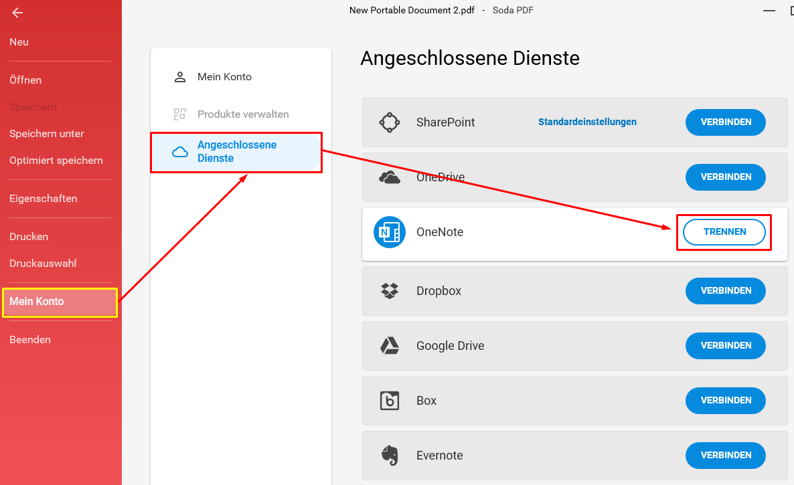Click the cloud icon for Angeschlossene Dienste
Screen dimensions: 794x485
coord(180,152)
